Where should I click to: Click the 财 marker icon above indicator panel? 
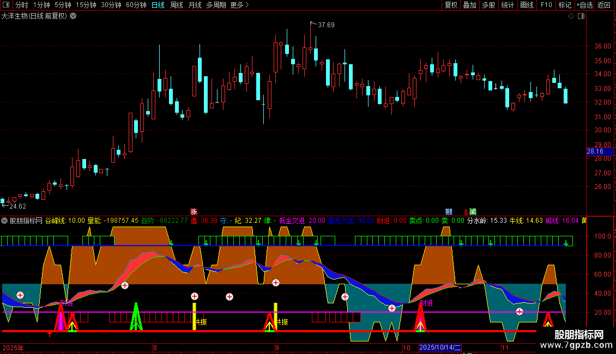click(x=449, y=211)
